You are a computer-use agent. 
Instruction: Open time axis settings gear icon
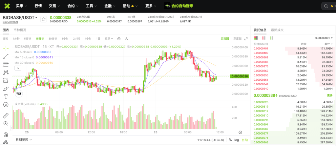240,132
